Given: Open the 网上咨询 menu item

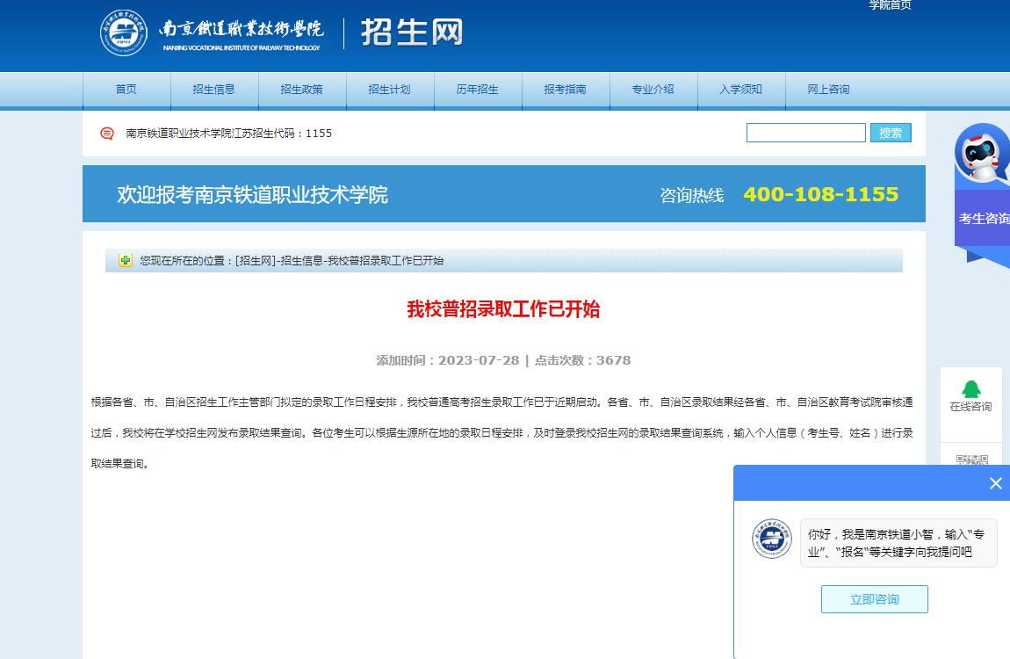Looking at the screenshot, I should (x=828, y=90).
